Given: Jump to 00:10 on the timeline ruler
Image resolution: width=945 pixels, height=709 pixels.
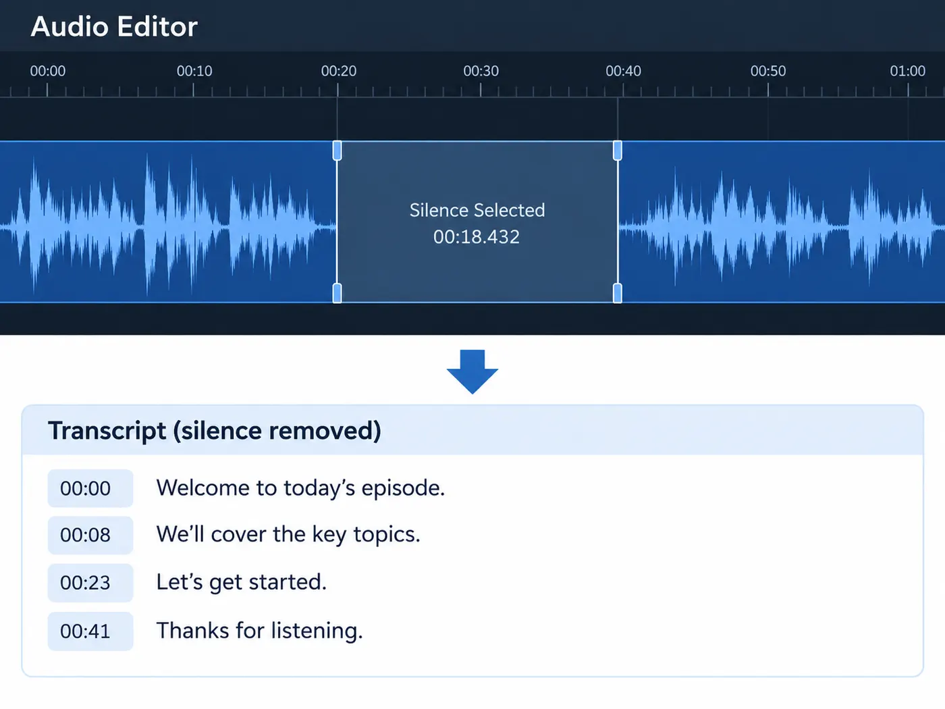Looking at the screenshot, I should tap(194, 71).
